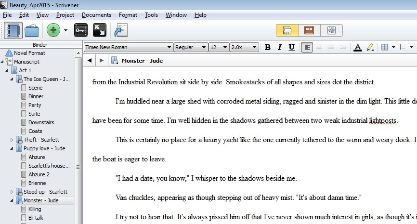Enter full screen composition mode
The width and height of the screenshot is (417, 224).
click(x=99, y=30)
